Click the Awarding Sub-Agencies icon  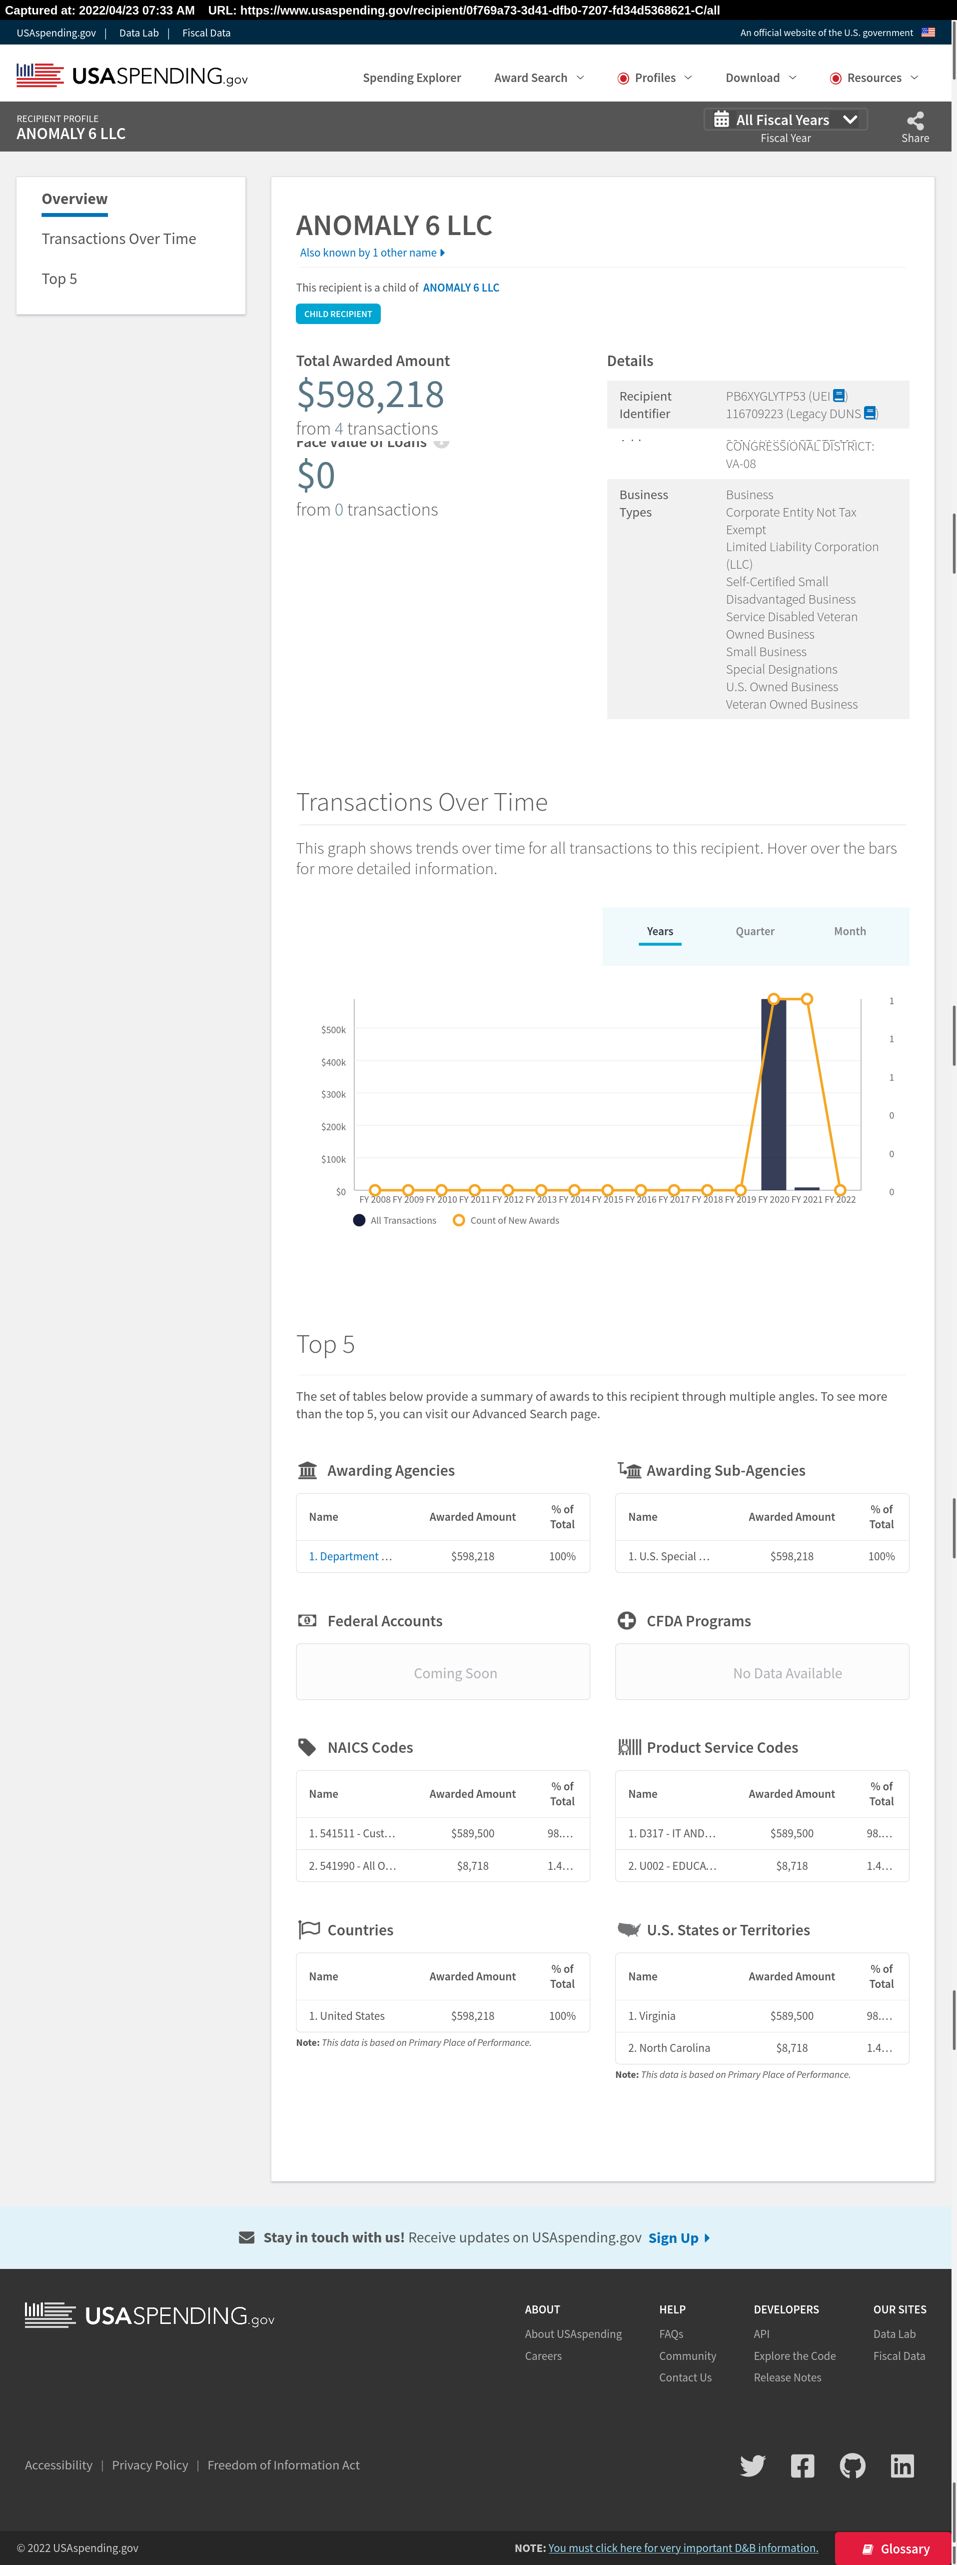pos(629,1470)
